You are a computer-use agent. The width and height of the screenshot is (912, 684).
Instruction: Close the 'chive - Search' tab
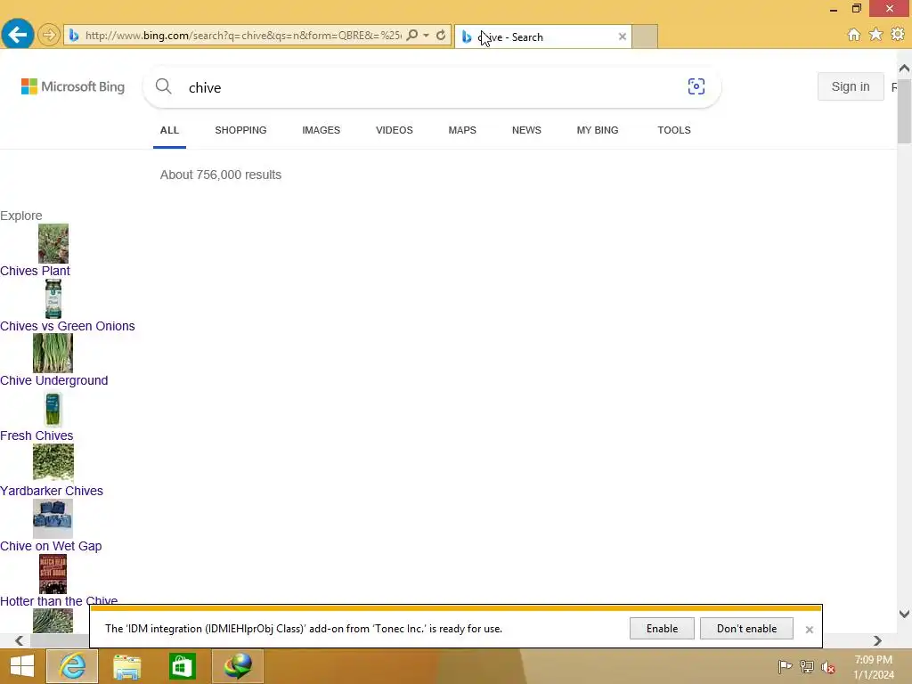click(623, 37)
